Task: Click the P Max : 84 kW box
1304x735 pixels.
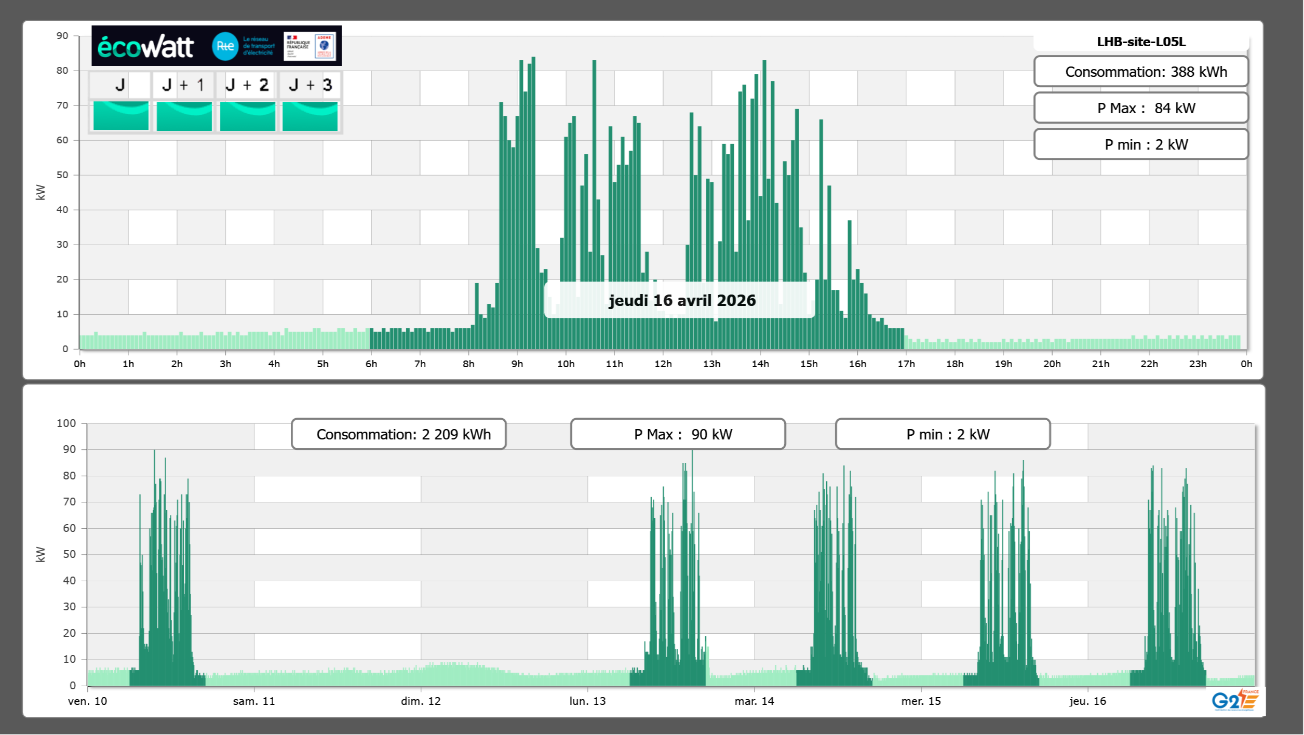Action: [1141, 108]
